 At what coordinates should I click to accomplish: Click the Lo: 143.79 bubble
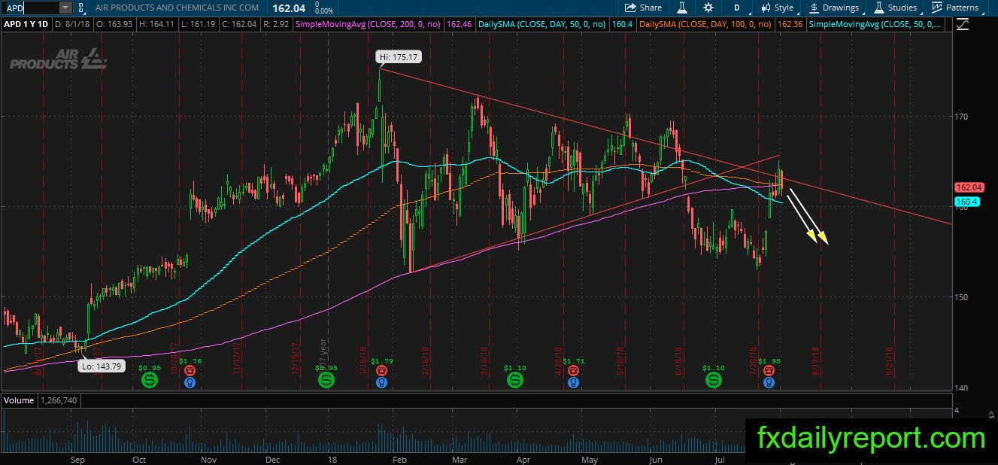click(x=101, y=366)
